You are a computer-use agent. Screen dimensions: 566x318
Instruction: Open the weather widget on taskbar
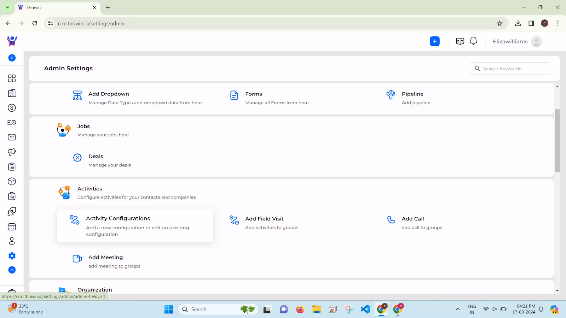pos(25,309)
